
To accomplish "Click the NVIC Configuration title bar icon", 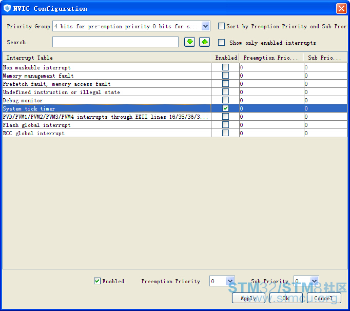I will 7,8.
